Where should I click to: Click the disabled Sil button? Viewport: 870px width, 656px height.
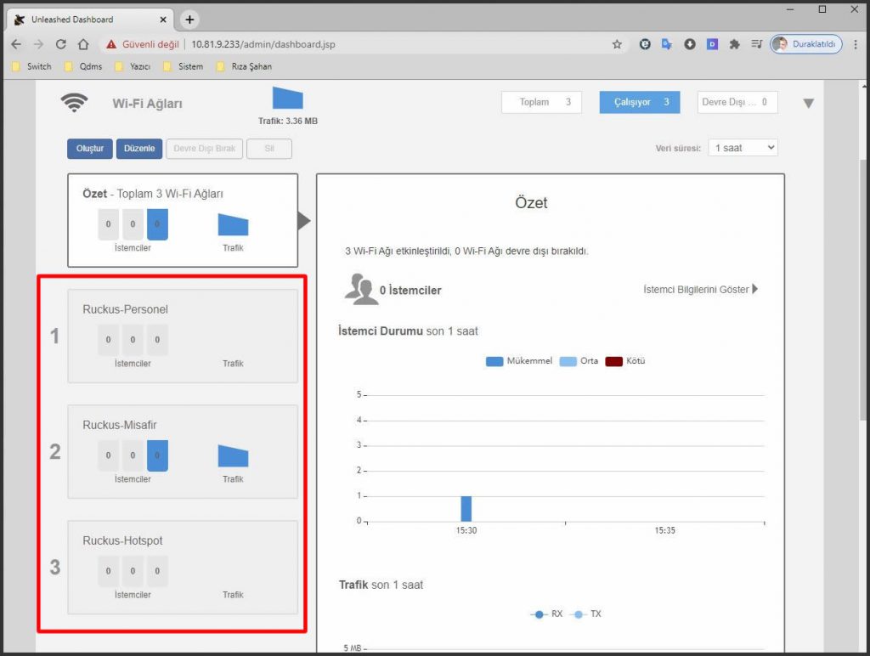269,149
